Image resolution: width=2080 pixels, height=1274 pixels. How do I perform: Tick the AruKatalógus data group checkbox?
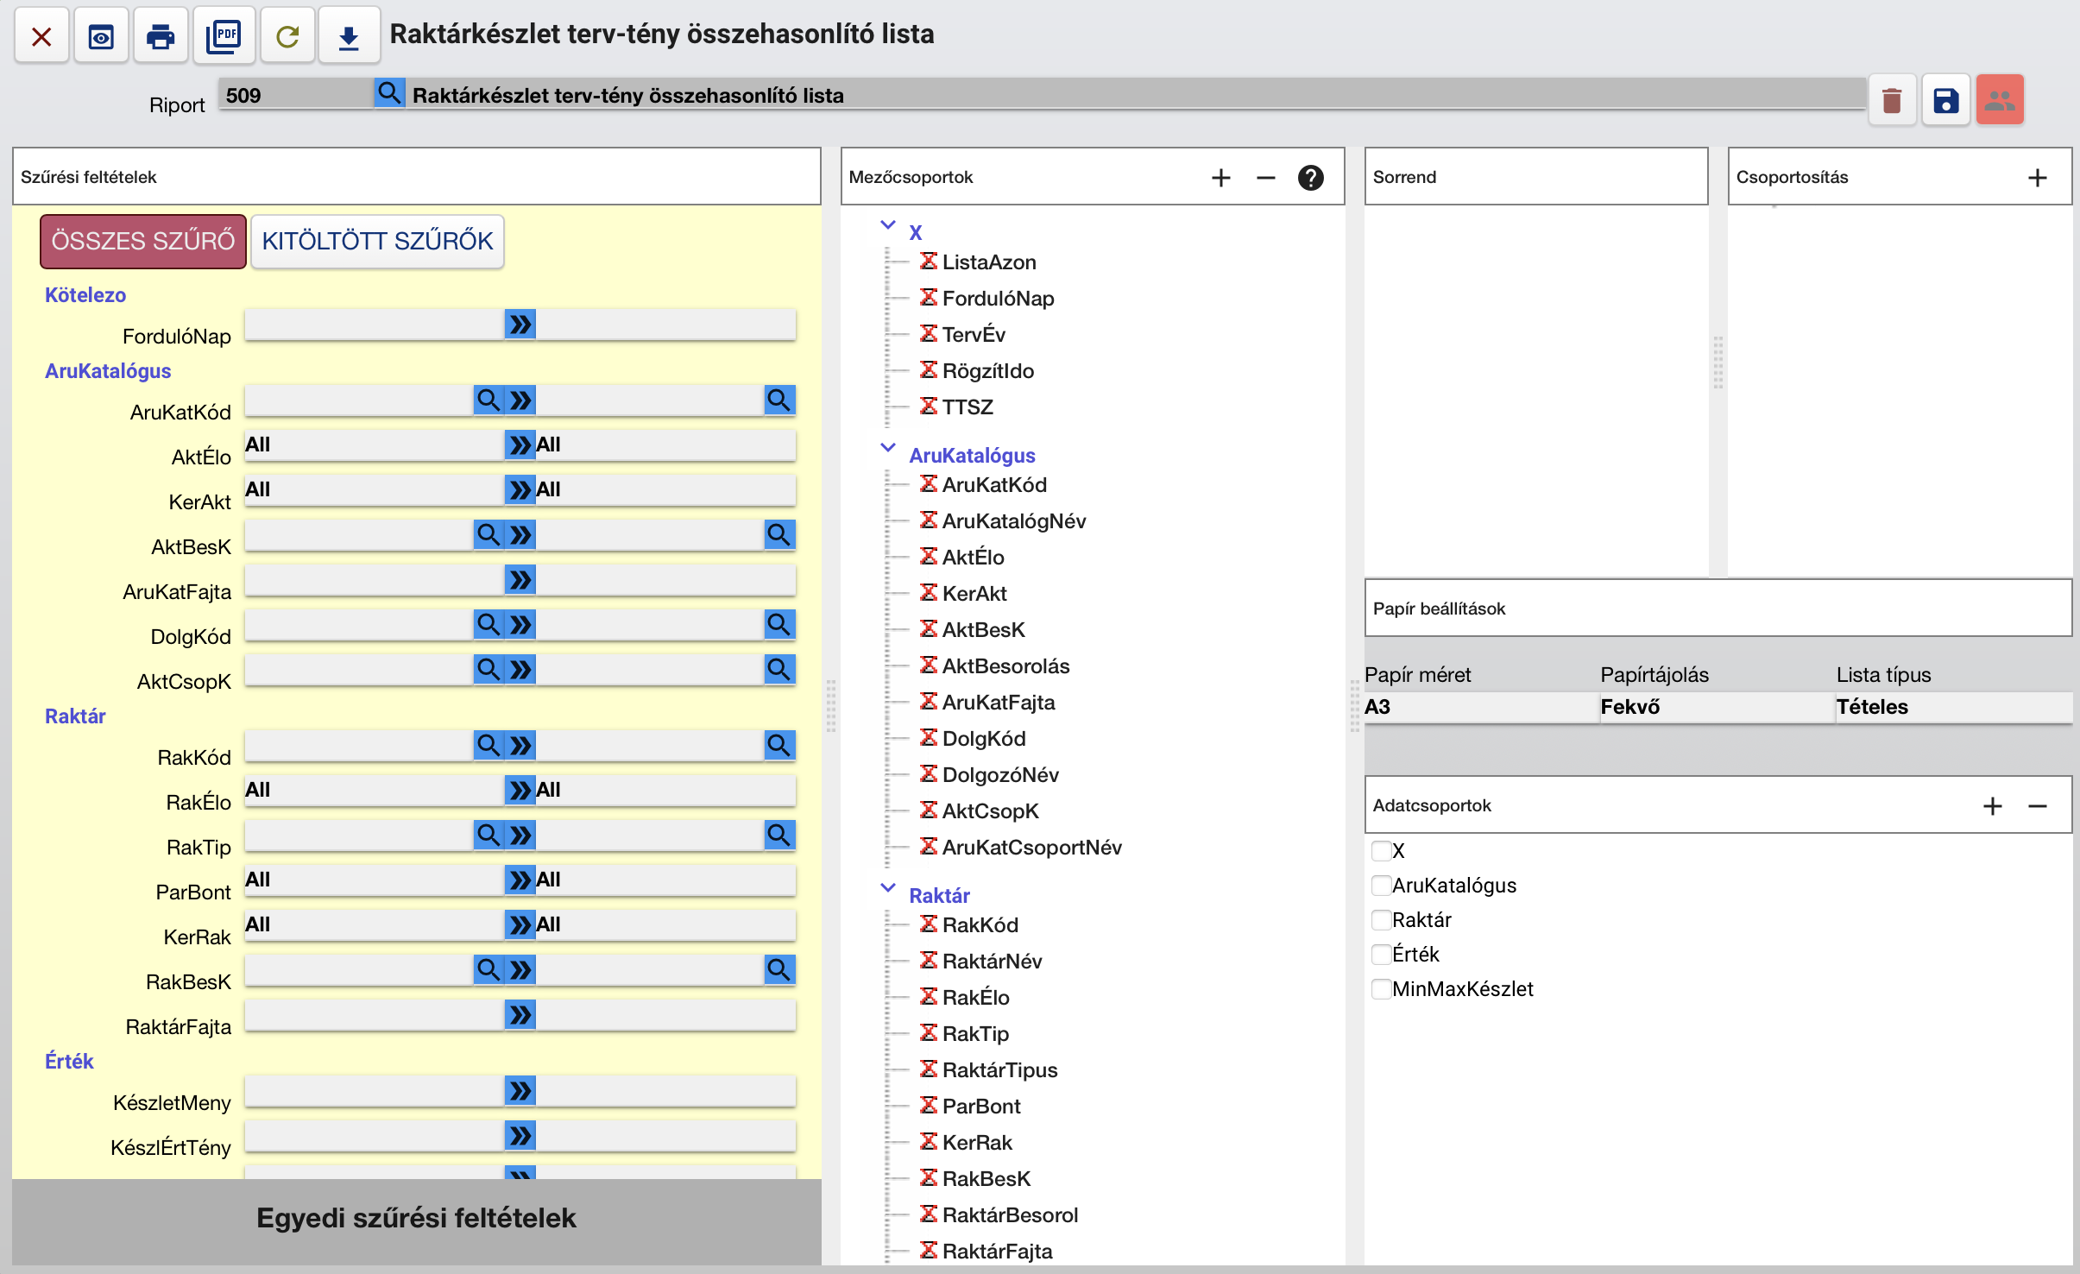(x=1381, y=886)
